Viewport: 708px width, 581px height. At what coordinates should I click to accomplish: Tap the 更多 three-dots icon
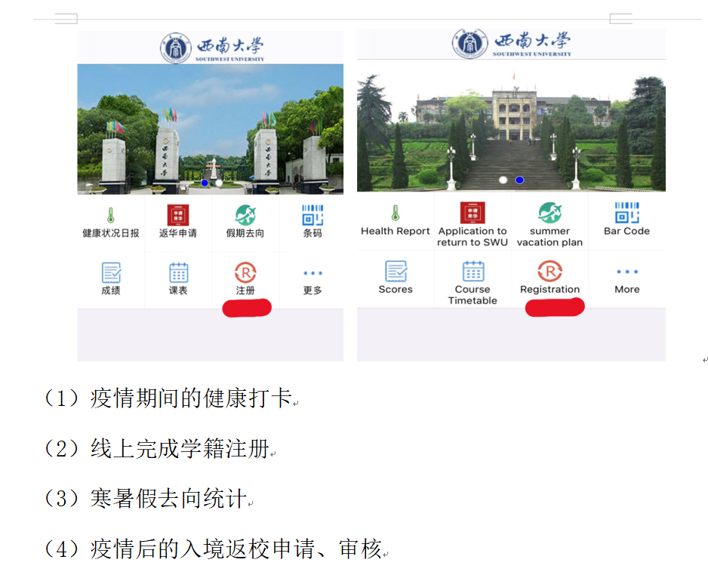pos(312,273)
